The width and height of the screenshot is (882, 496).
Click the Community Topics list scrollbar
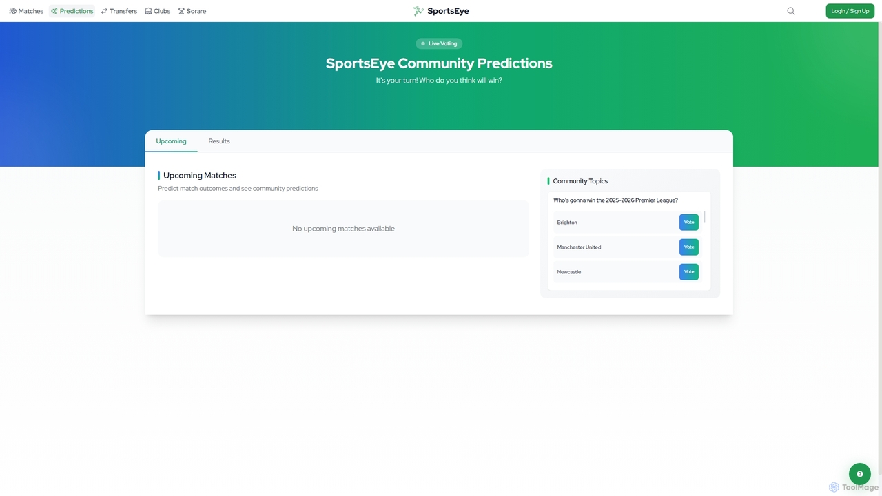coord(704,217)
